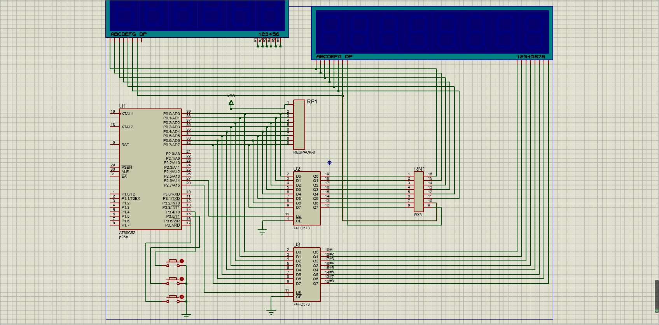The height and width of the screenshot is (325, 659).
Task: Select the eight-digit seven-segment display
Action: [x=432, y=33]
